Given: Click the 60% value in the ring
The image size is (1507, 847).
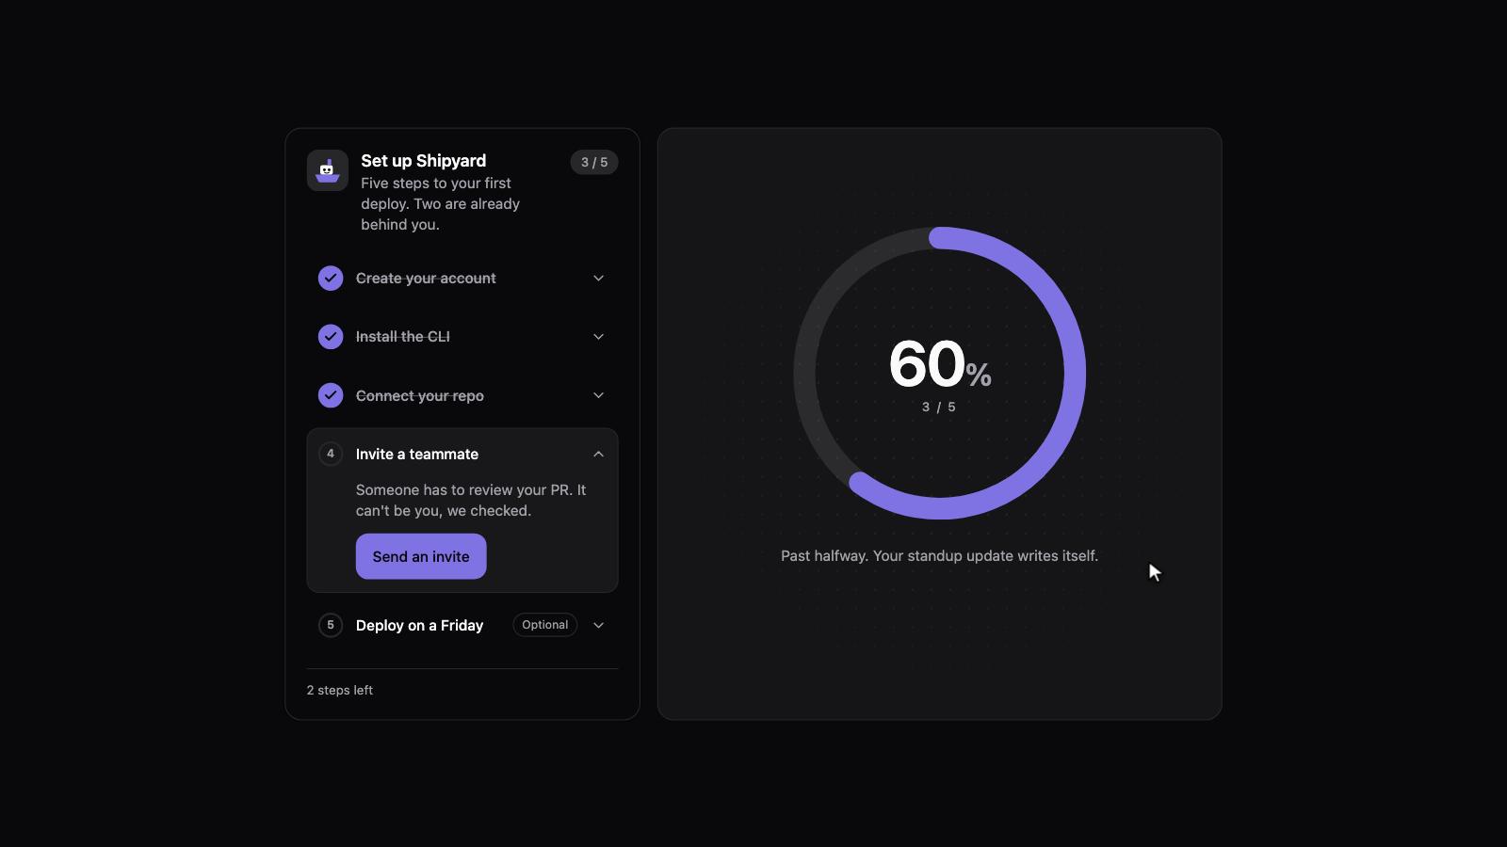Looking at the screenshot, I should [940, 364].
